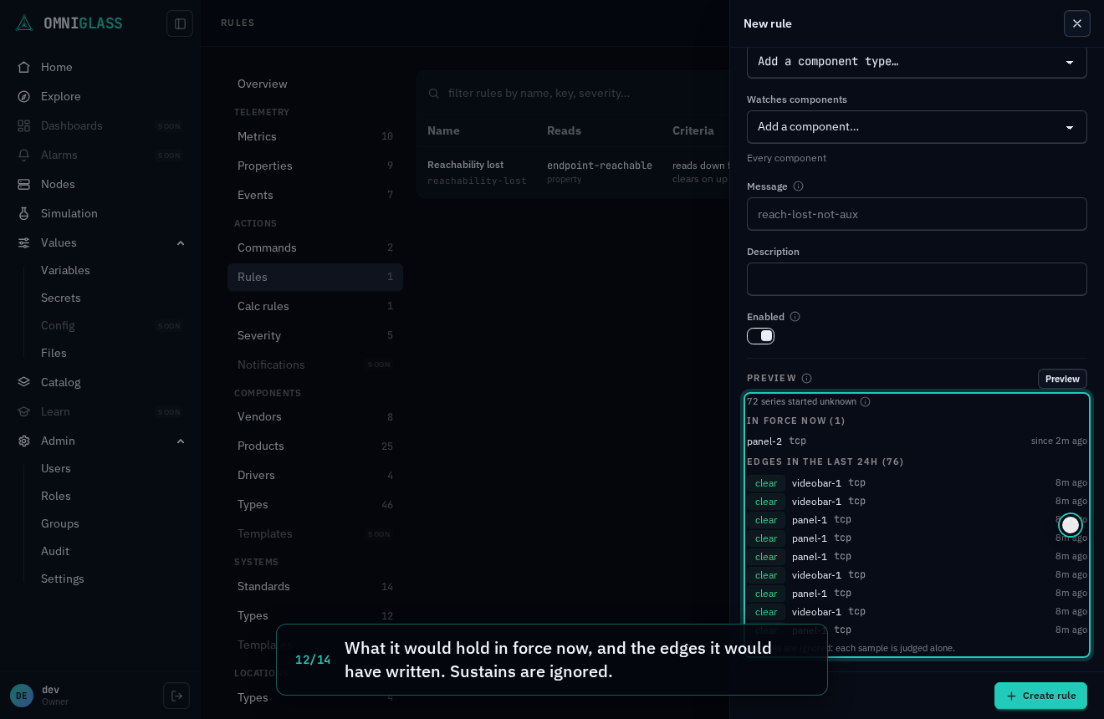1104x719 pixels.
Task: Click the OmniGlass logo icon
Action: 24,23
